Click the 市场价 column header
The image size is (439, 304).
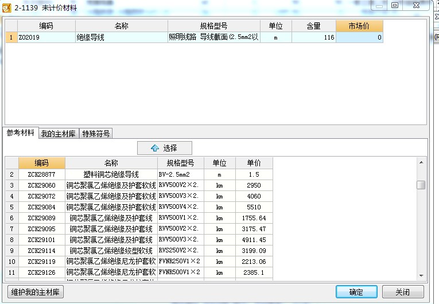pyautogui.click(x=359, y=26)
